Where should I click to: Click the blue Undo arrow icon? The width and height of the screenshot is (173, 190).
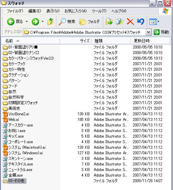141,22
